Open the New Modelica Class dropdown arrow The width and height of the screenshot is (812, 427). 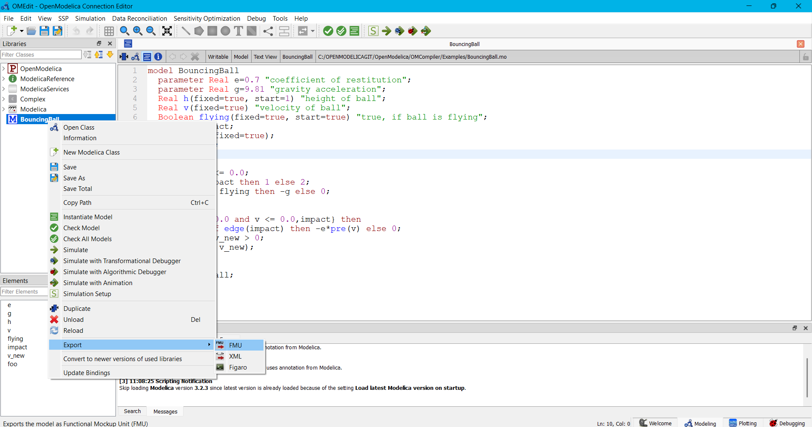pos(22,31)
